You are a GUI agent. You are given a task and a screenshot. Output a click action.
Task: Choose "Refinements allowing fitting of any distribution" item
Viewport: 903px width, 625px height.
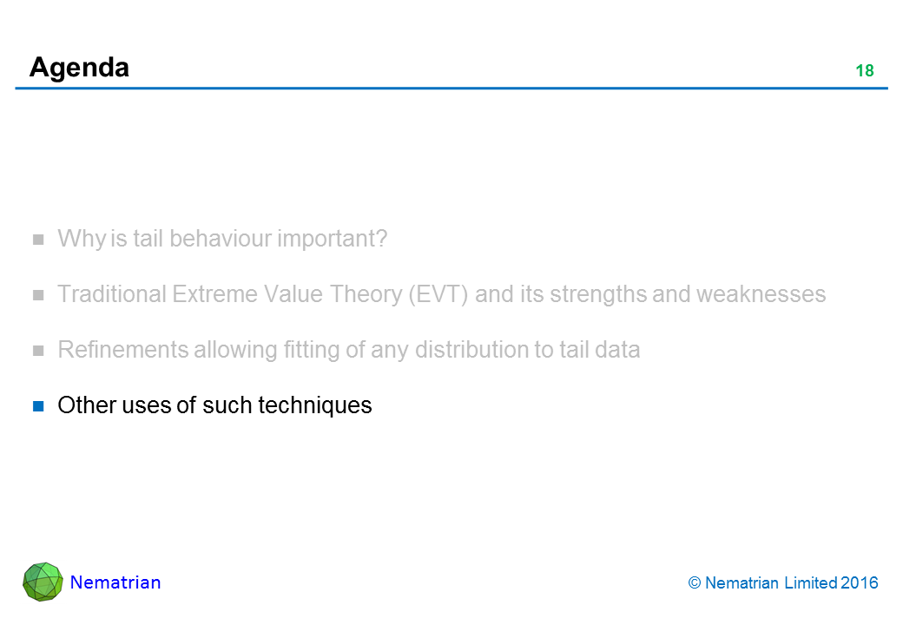[x=348, y=350]
